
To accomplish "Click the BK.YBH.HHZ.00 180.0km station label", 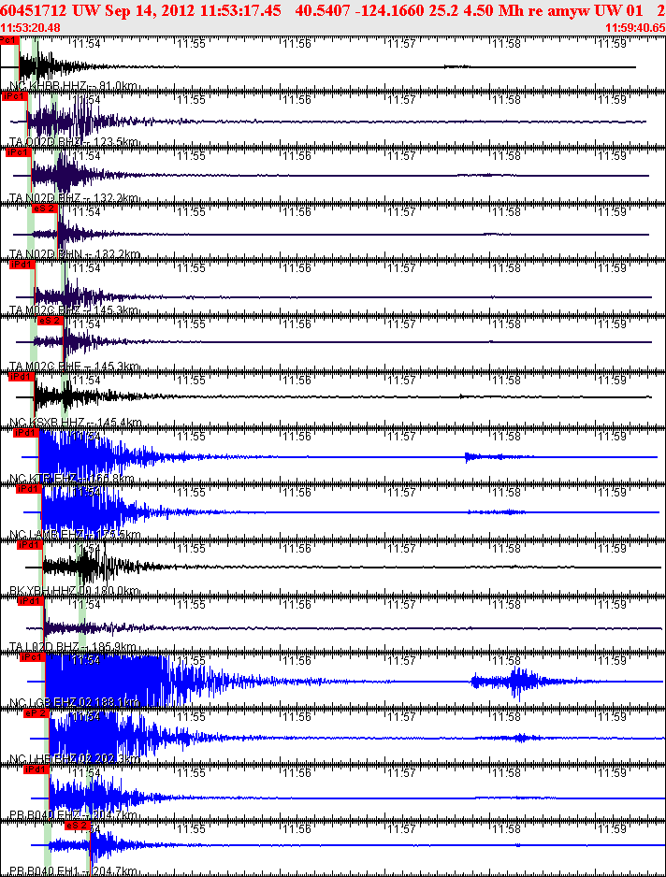I will [75, 590].
